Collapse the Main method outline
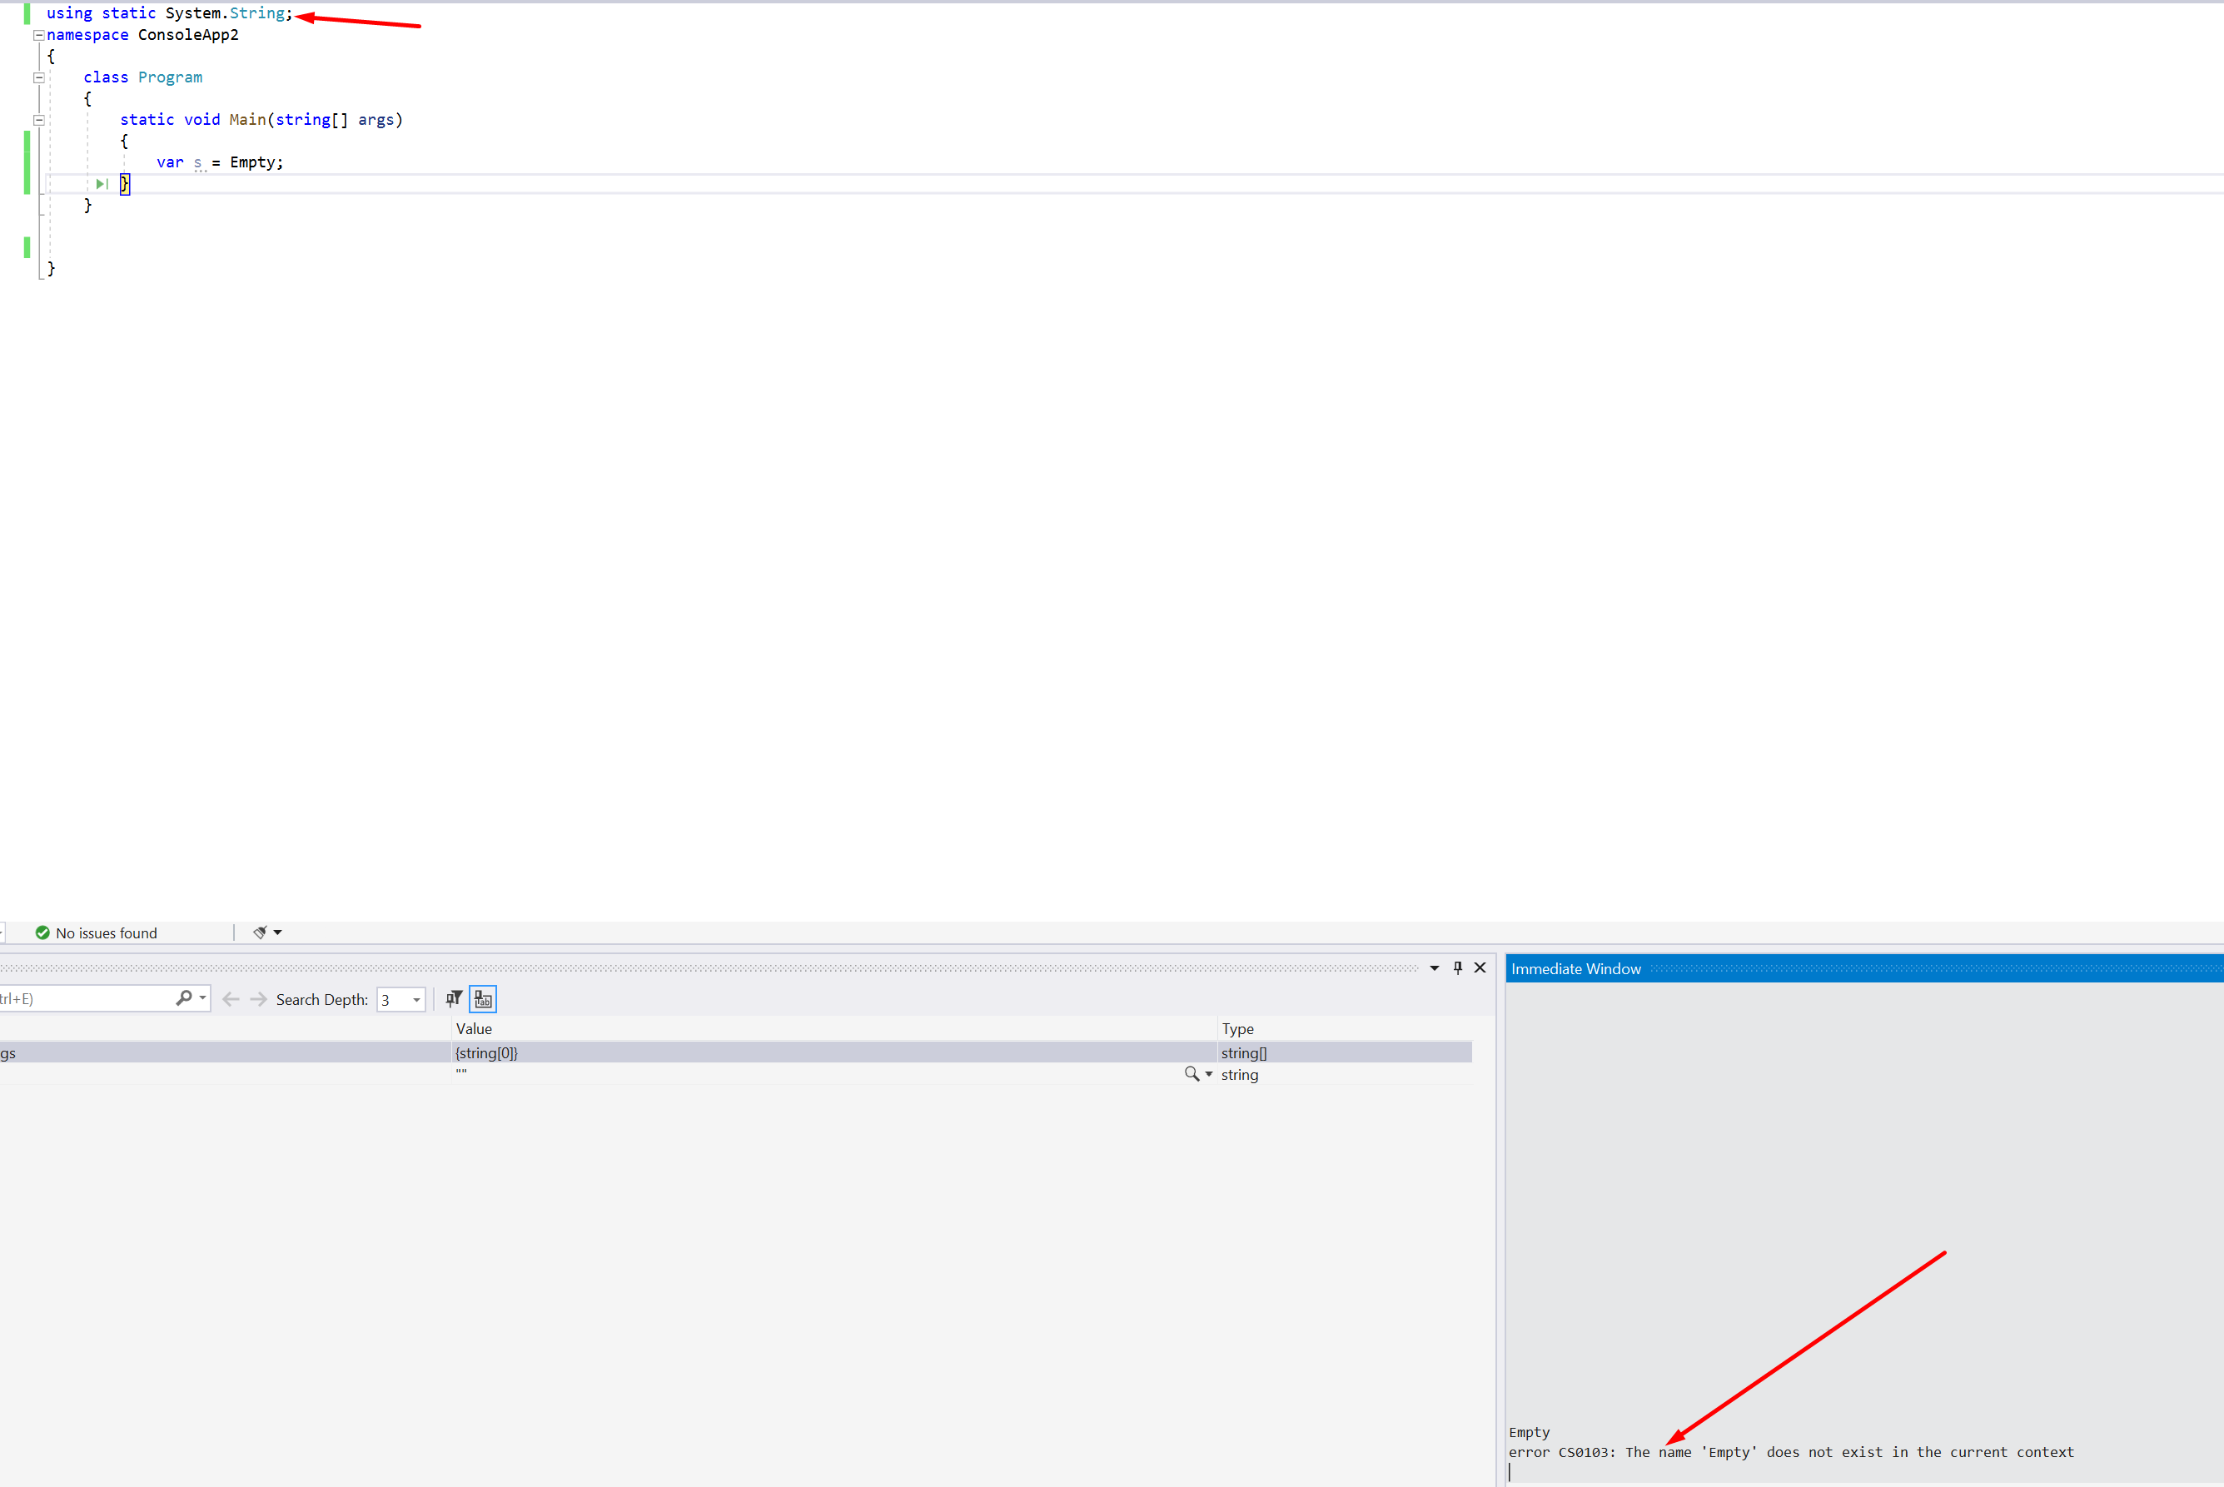The height and width of the screenshot is (1487, 2224). coord(39,120)
